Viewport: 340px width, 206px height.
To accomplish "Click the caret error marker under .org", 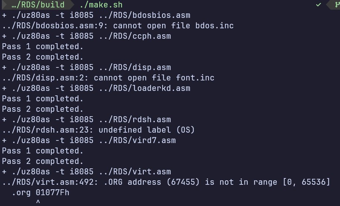I will (38, 202).
